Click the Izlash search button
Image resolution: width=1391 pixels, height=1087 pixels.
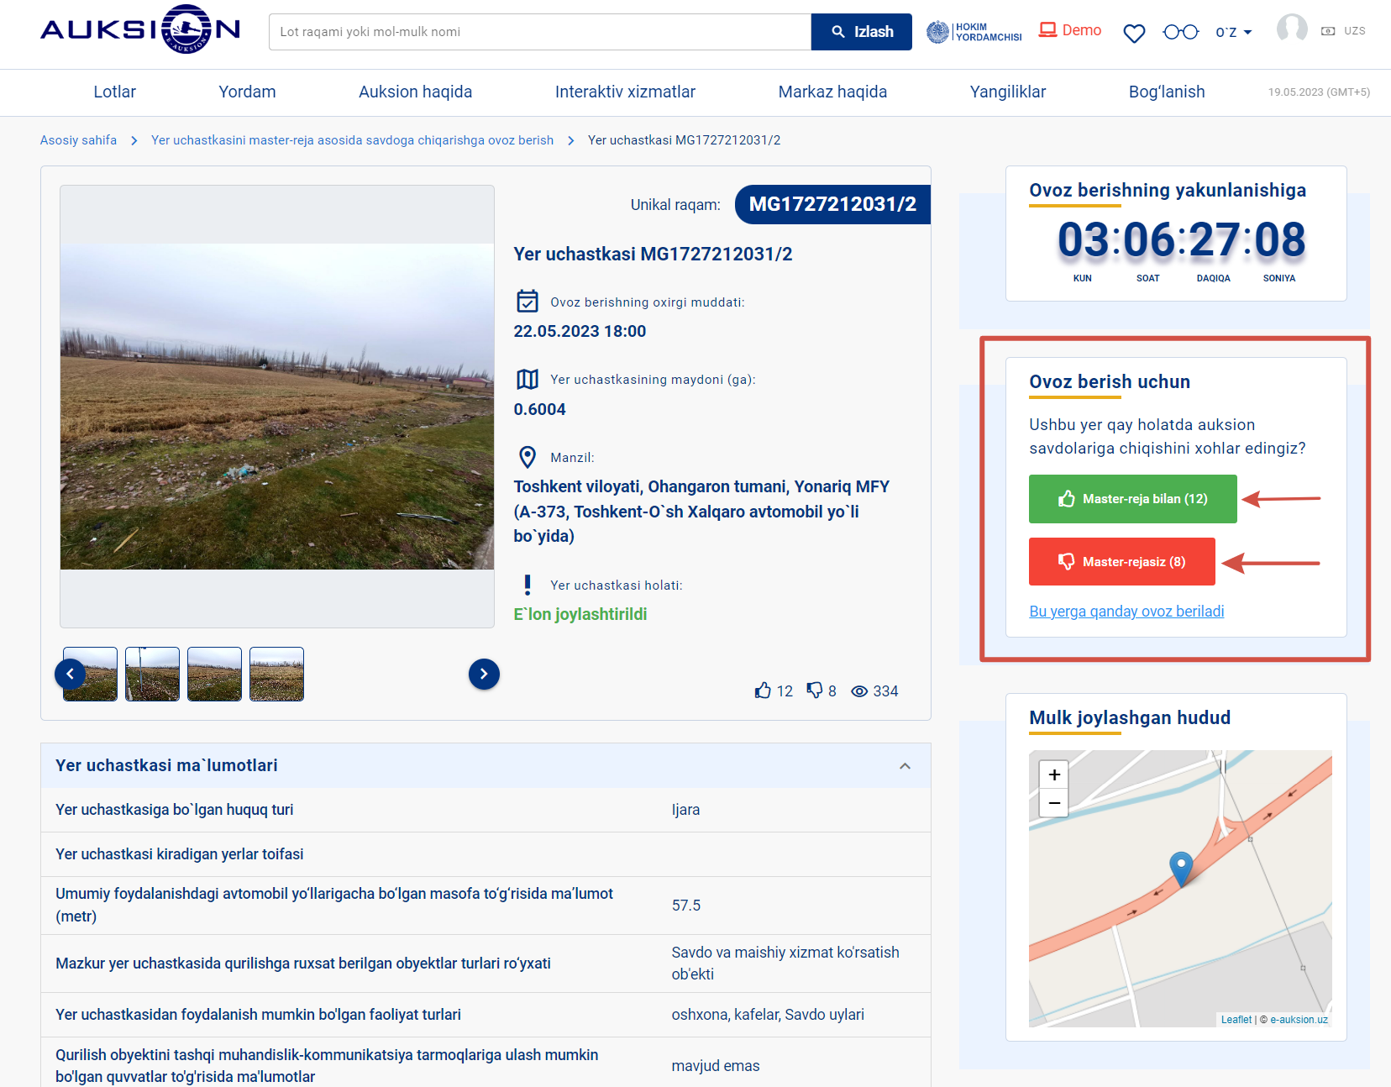pyautogui.click(x=861, y=32)
